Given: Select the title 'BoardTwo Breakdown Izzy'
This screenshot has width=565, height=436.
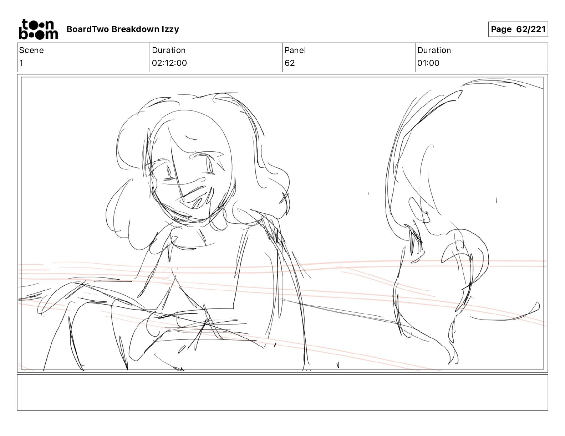Looking at the screenshot, I should click(x=123, y=29).
